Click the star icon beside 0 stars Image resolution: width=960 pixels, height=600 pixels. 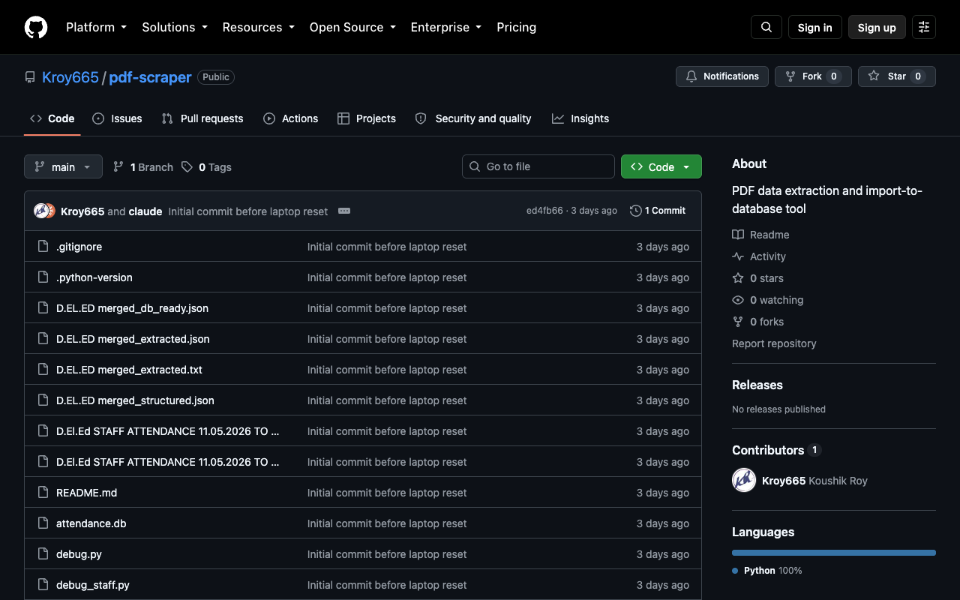tap(738, 278)
